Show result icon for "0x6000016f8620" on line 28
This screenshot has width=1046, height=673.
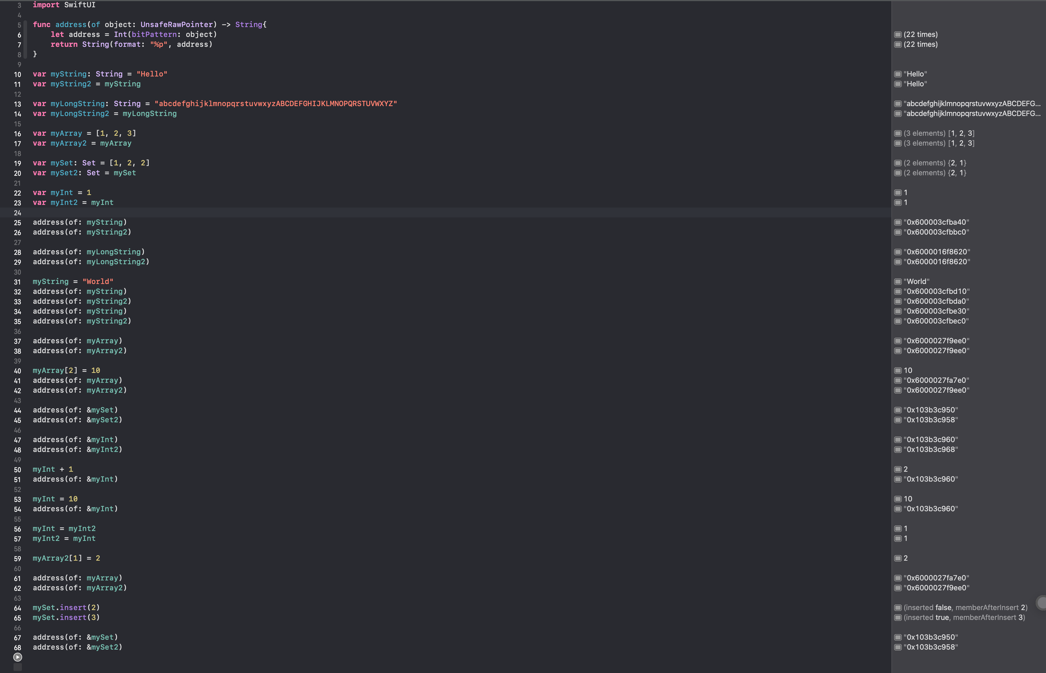[898, 252]
